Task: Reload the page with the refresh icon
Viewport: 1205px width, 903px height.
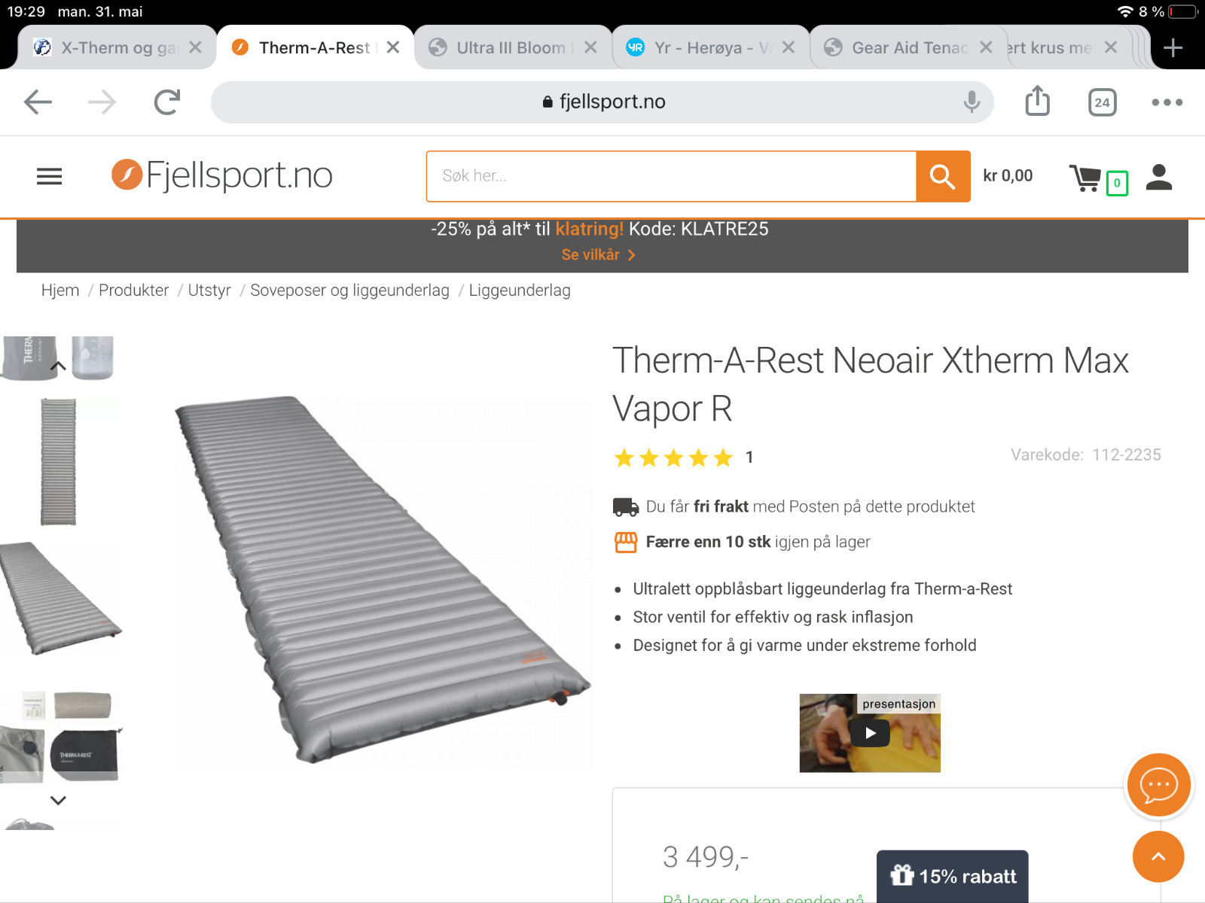Action: 167,102
